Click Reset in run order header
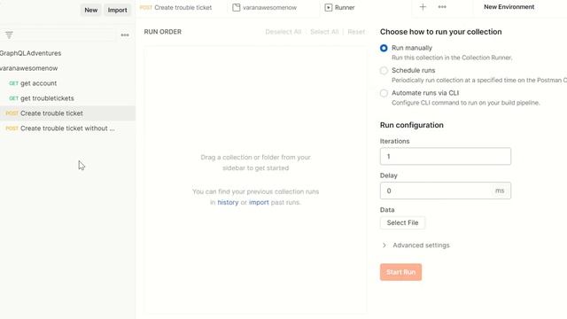Viewport: 567px width, 319px height. (356, 32)
